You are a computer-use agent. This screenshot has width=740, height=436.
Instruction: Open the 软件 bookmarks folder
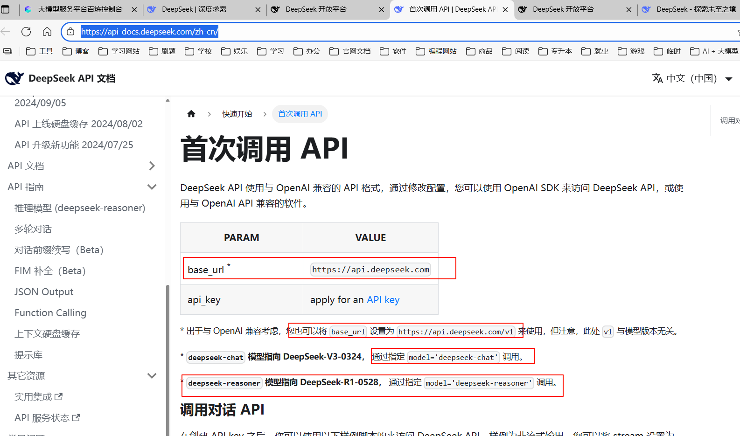[x=393, y=51]
